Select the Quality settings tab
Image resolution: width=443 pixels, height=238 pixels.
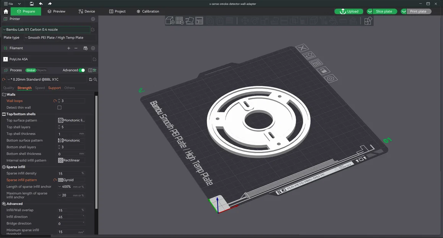[x=8, y=88]
